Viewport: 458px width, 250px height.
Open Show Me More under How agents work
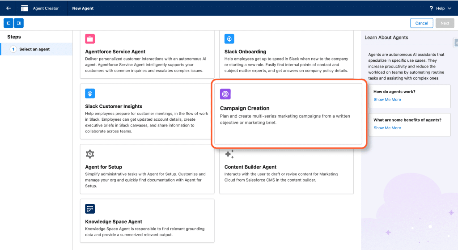click(x=387, y=100)
